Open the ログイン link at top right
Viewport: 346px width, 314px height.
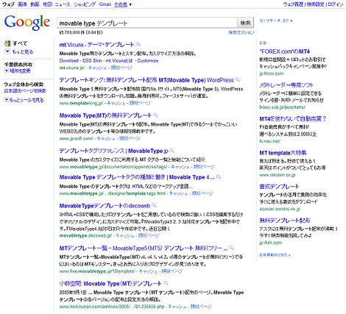336,4
